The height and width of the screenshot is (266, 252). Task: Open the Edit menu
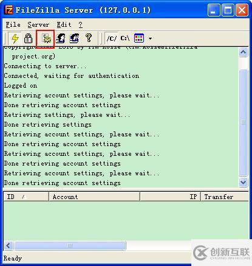click(x=64, y=25)
